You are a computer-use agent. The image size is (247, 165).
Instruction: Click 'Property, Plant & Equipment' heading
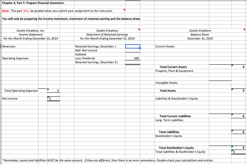pos(174,71)
